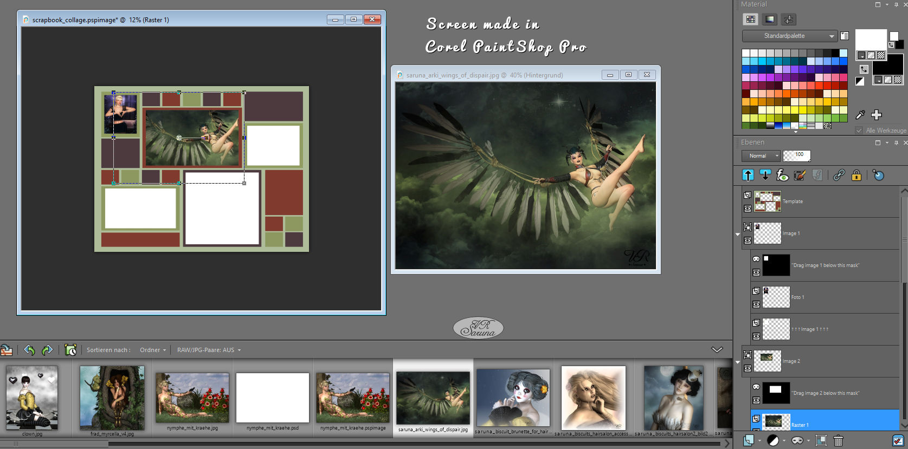Open the Normal blend mode dropdown
The height and width of the screenshot is (449, 908).
click(761, 156)
